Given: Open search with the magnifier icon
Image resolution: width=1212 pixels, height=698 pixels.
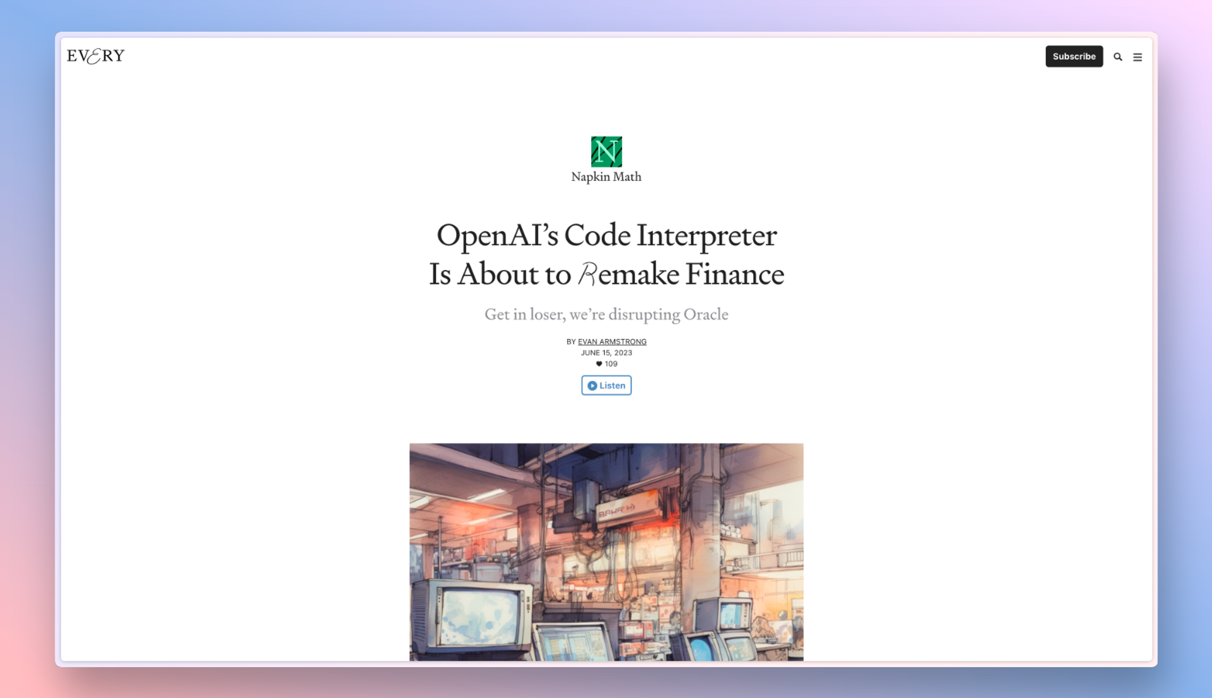Looking at the screenshot, I should point(1117,57).
